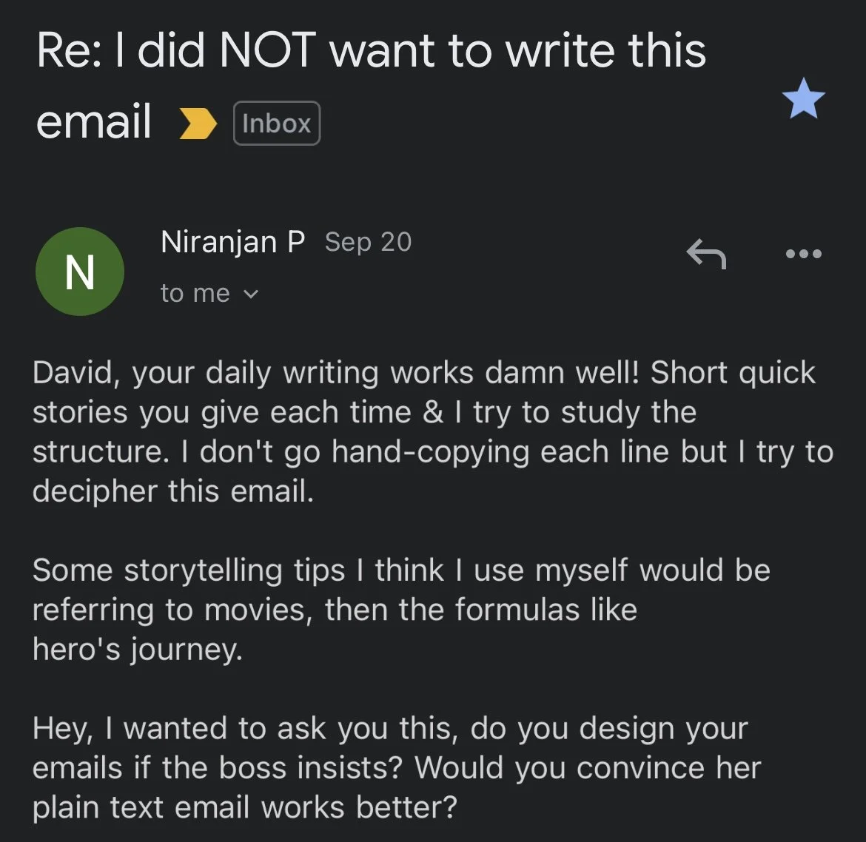866x842 pixels.
Task: Click the Inbox label chip
Action: coord(277,124)
